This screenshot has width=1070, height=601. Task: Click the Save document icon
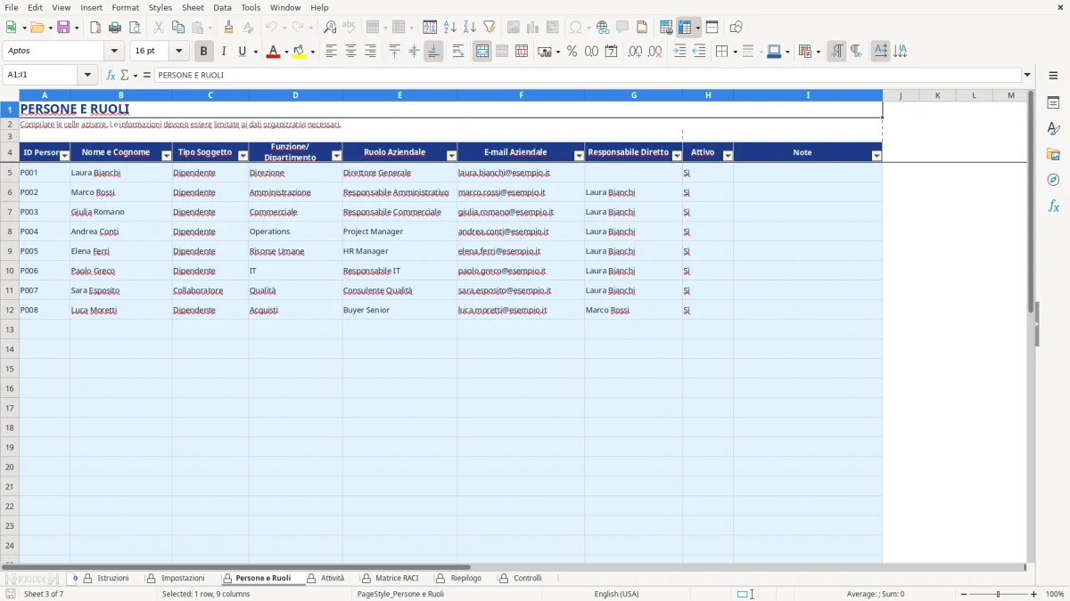coord(63,28)
